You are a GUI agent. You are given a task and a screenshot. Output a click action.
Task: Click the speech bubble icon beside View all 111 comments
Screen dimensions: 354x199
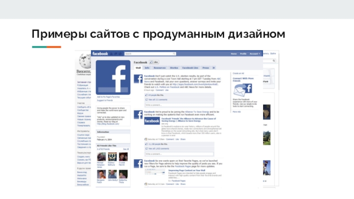[x=146, y=99]
